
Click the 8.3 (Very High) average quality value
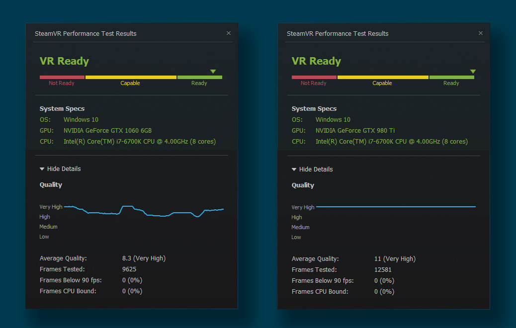[144, 258]
